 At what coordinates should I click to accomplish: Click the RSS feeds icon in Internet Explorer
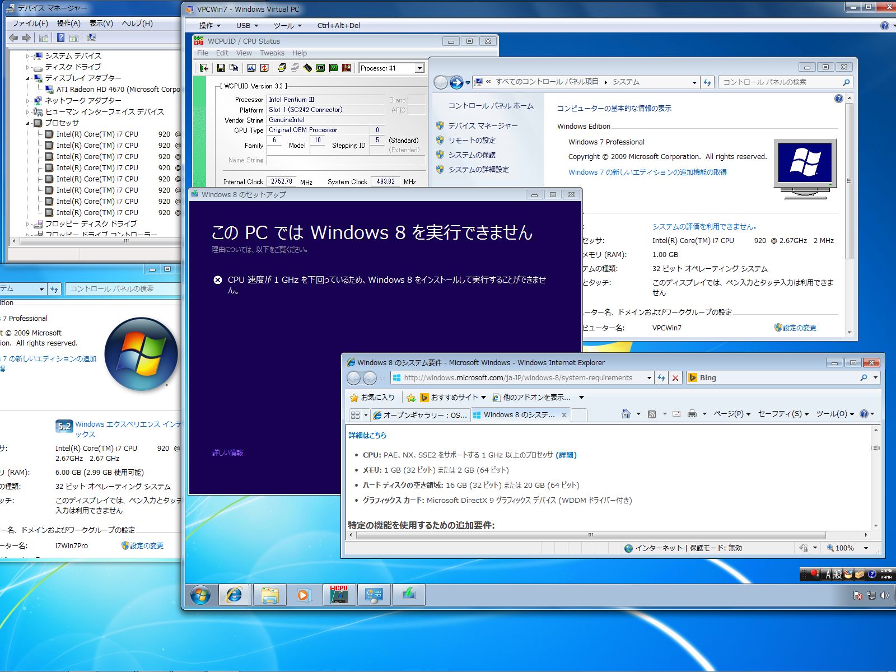[652, 414]
